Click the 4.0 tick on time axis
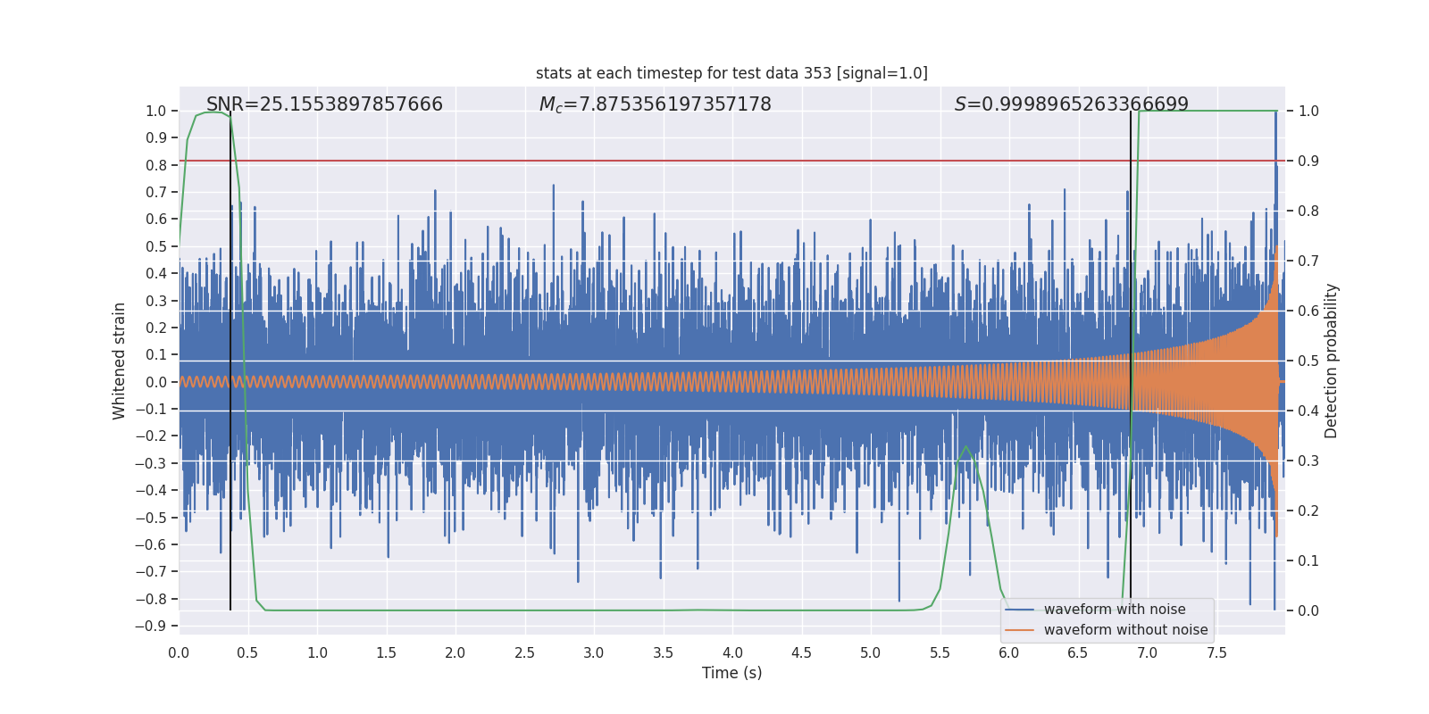 732,653
